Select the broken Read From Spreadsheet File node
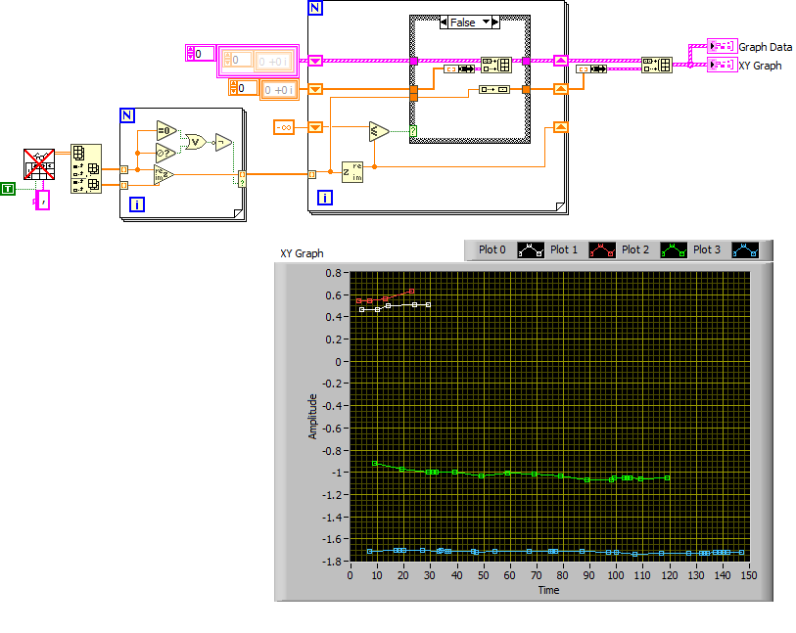Viewport: 796px width, 633px height. pyautogui.click(x=39, y=163)
